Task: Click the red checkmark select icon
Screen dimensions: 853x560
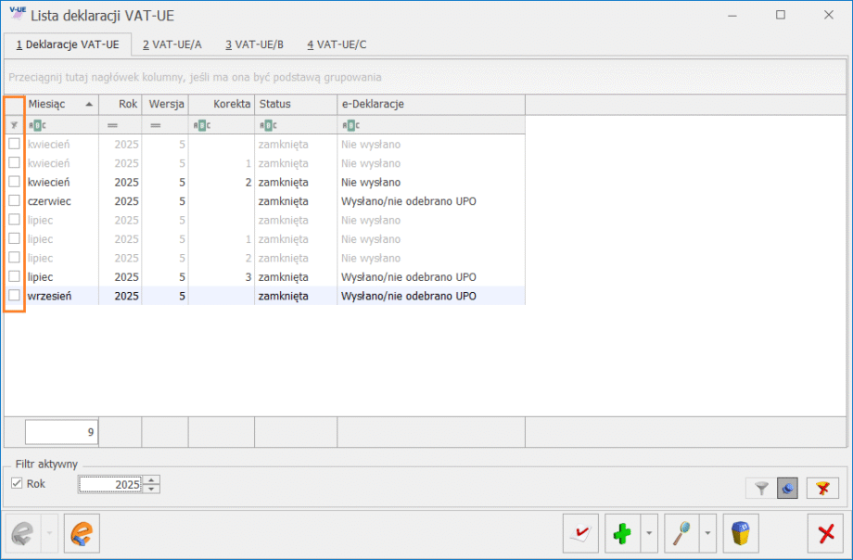Action: [x=580, y=534]
